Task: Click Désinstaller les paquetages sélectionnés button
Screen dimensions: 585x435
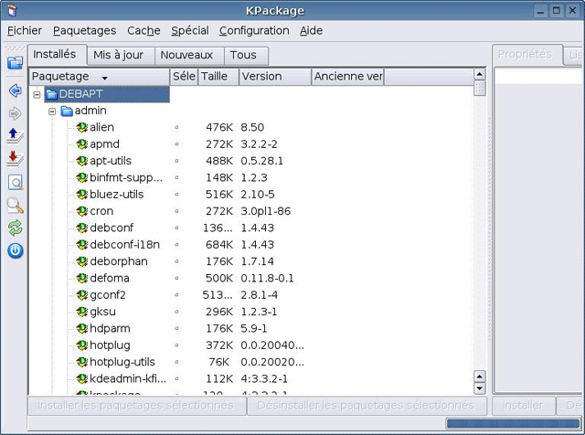Action: click(x=367, y=406)
